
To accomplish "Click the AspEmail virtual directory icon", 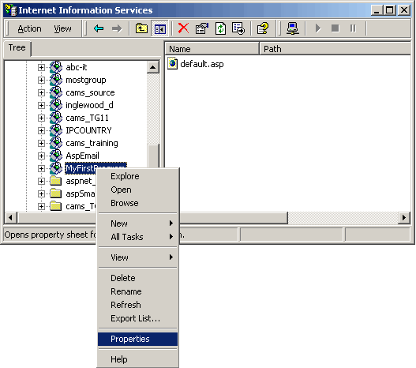I will coord(56,156).
